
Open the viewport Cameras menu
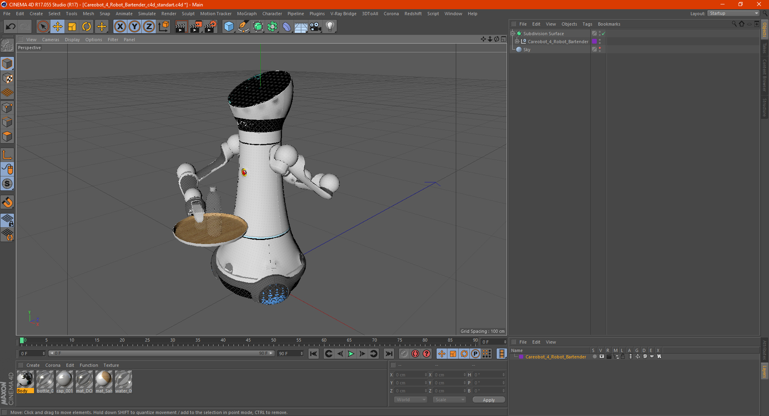coord(50,40)
